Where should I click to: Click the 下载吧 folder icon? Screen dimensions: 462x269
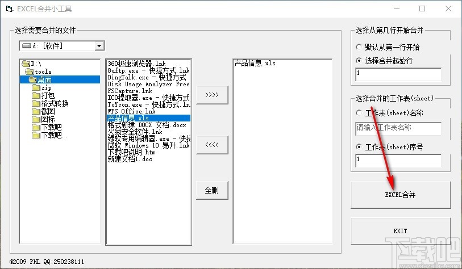point(36,127)
